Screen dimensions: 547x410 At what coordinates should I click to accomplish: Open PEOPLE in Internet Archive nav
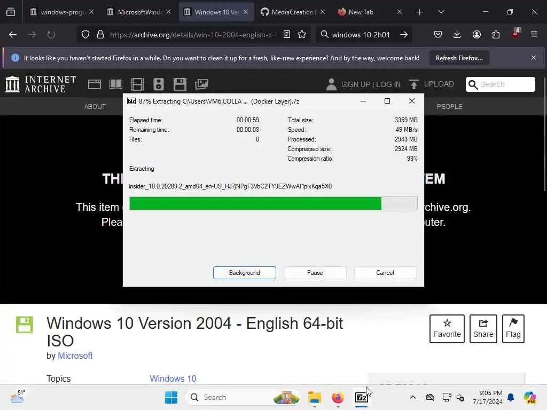pos(450,107)
